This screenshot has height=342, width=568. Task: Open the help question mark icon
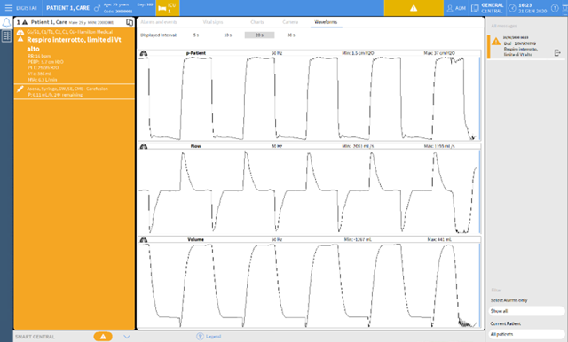(555, 8)
